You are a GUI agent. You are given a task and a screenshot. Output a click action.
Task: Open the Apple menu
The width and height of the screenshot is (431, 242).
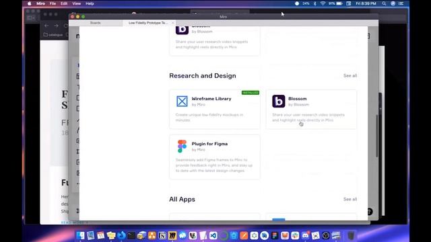pyautogui.click(x=30, y=3)
